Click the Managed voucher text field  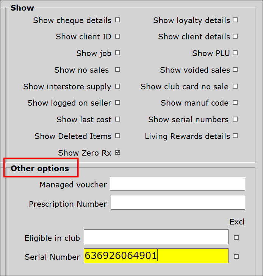(x=178, y=183)
